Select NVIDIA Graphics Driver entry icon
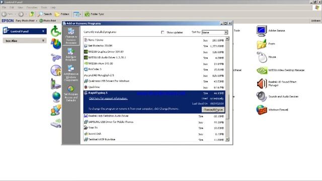The height and width of the screenshot is (181, 322). click(x=86, y=52)
